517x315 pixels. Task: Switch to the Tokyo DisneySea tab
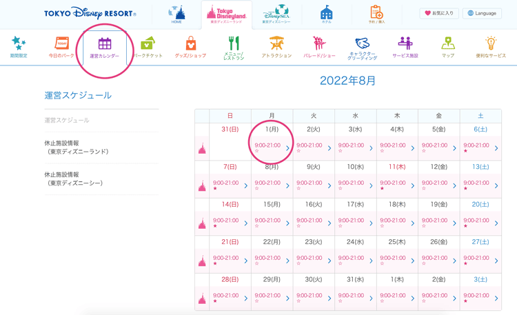tap(276, 14)
